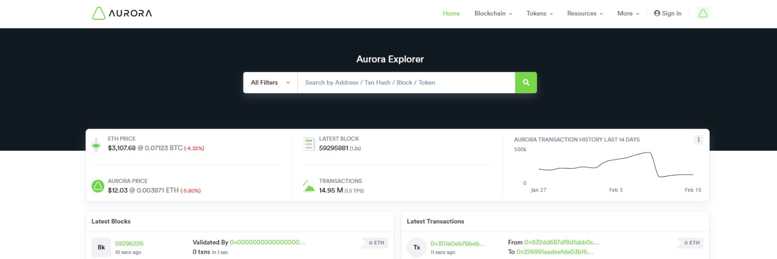The image size is (777, 259).
Task: Click the -4.32% ETH price change
Action: pos(194,148)
